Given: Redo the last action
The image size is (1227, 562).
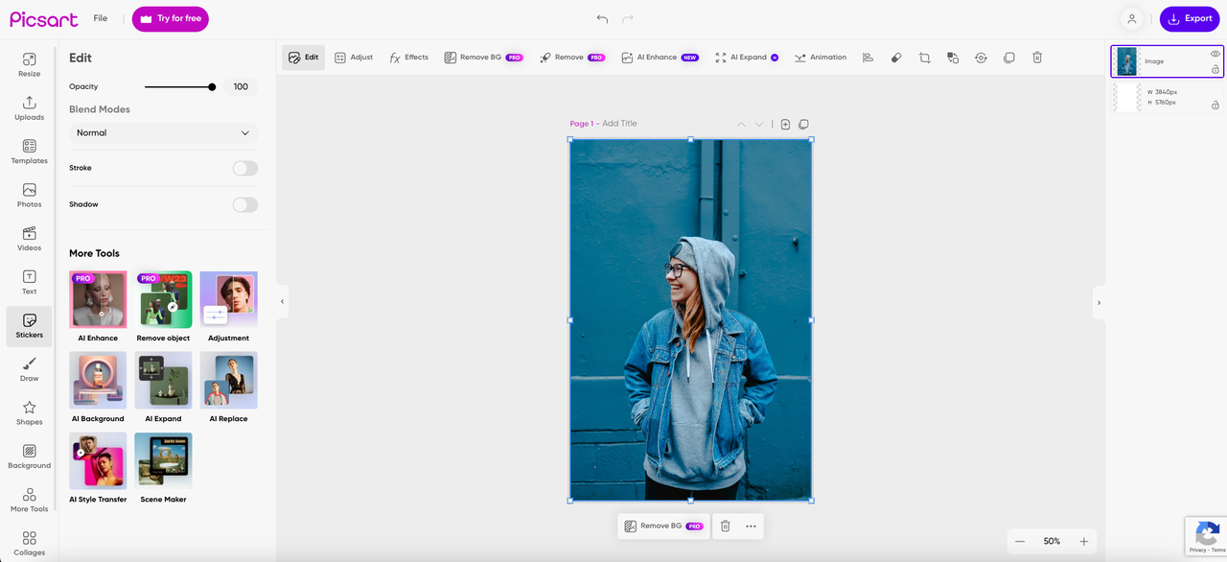Looking at the screenshot, I should coord(628,18).
